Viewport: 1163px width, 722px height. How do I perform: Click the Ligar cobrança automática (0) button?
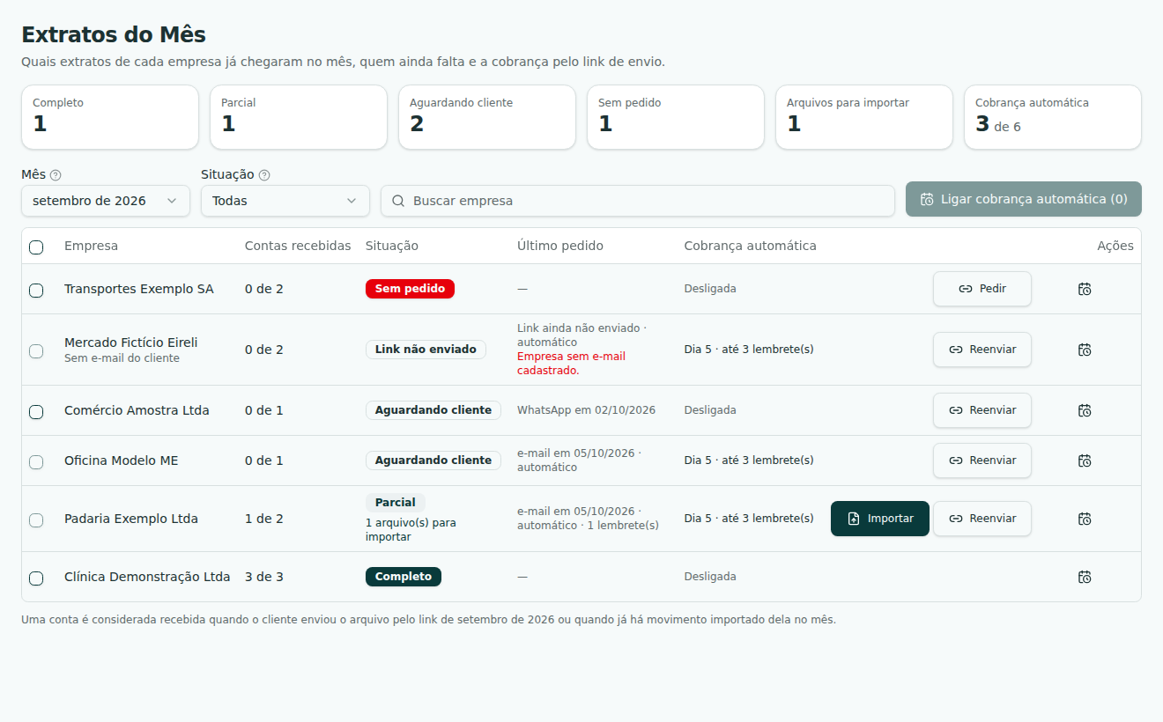pyautogui.click(x=1024, y=199)
